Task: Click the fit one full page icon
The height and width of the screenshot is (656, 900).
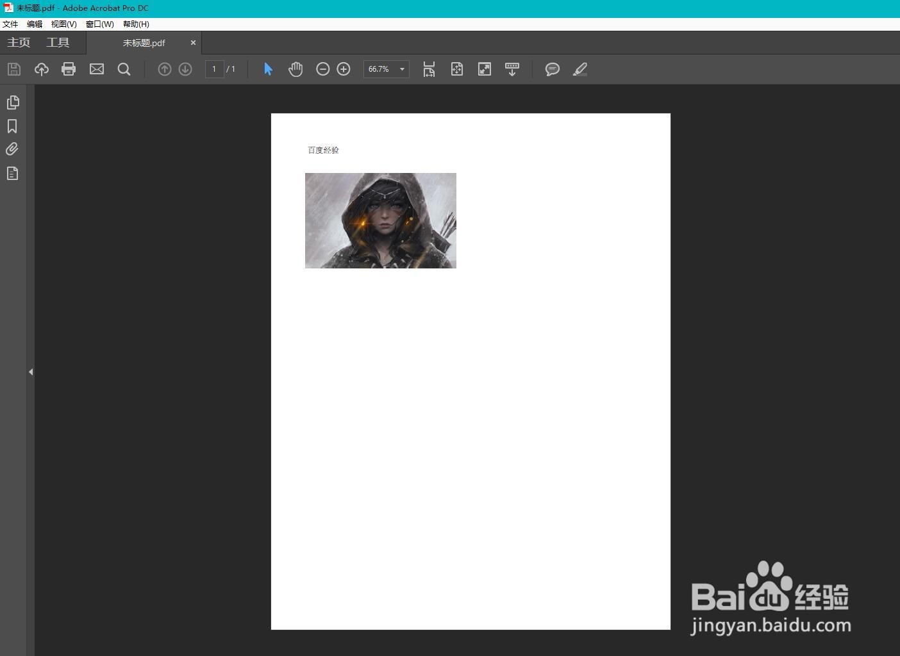Action: coord(457,69)
